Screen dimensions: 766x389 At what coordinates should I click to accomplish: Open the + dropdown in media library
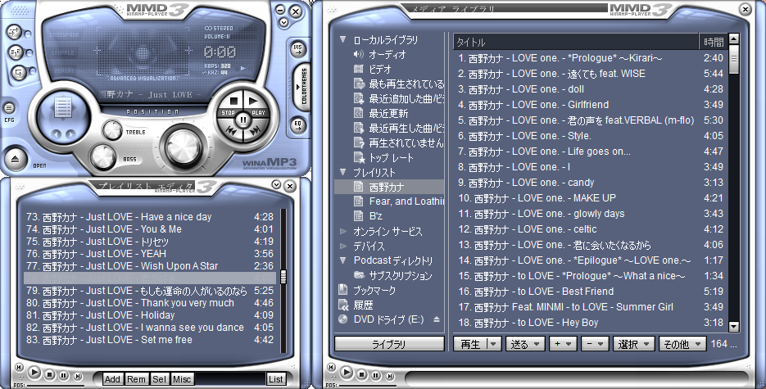click(562, 344)
